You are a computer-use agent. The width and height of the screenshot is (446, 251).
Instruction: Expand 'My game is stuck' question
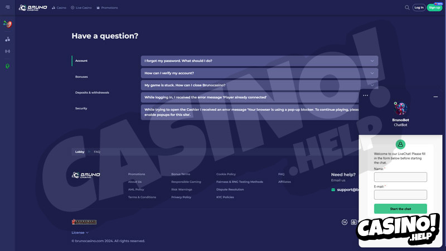coord(259,85)
